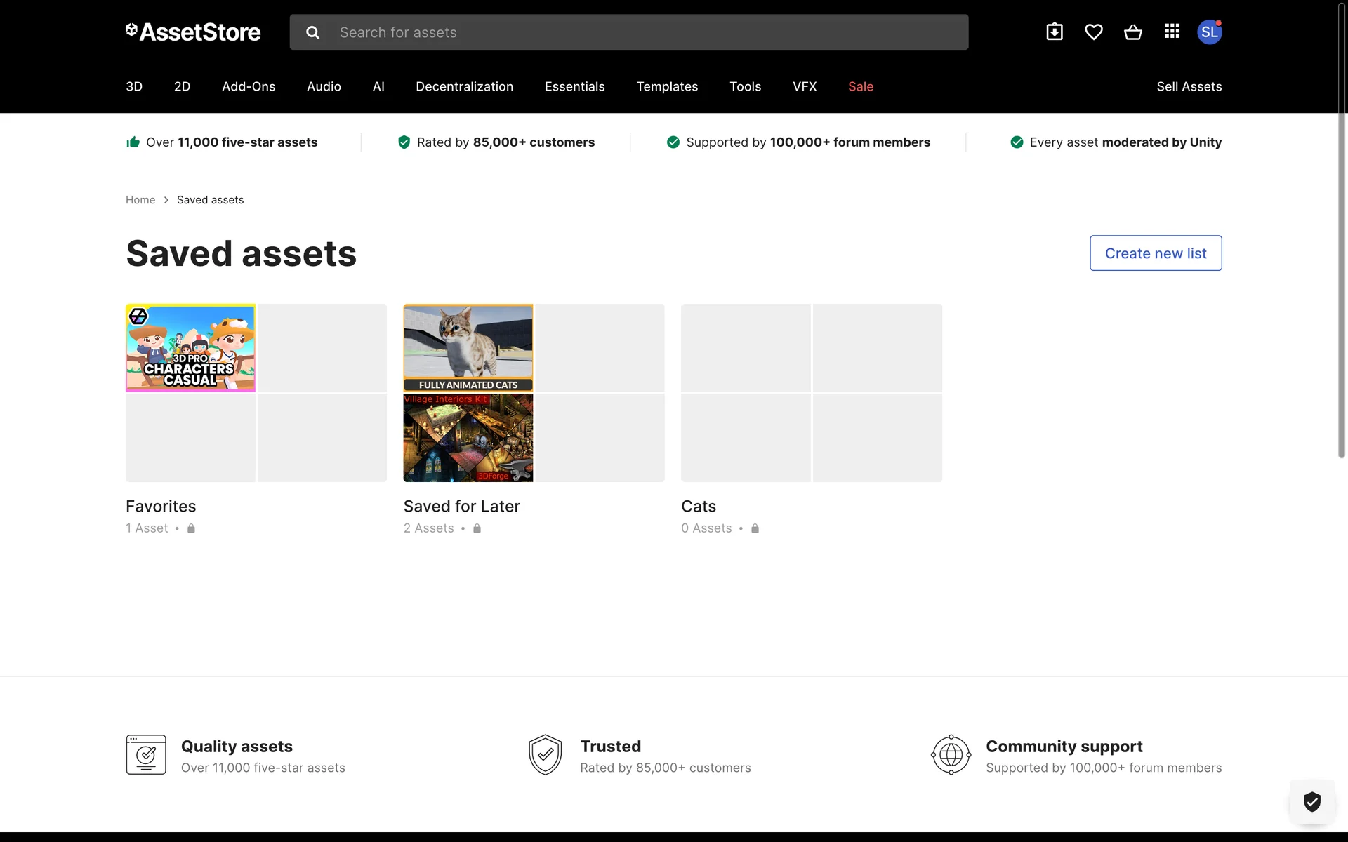This screenshot has width=1348, height=842.
Task: Open the shopping basket icon
Action: [x=1132, y=32]
